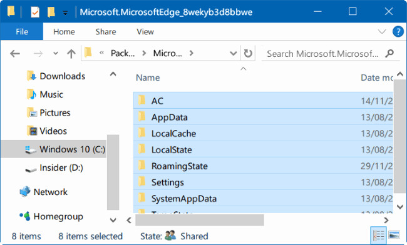Screen dimensions: 407x245
Task: Open the Customize Quick Access Toolbar dropdown
Action: (x=65, y=12)
